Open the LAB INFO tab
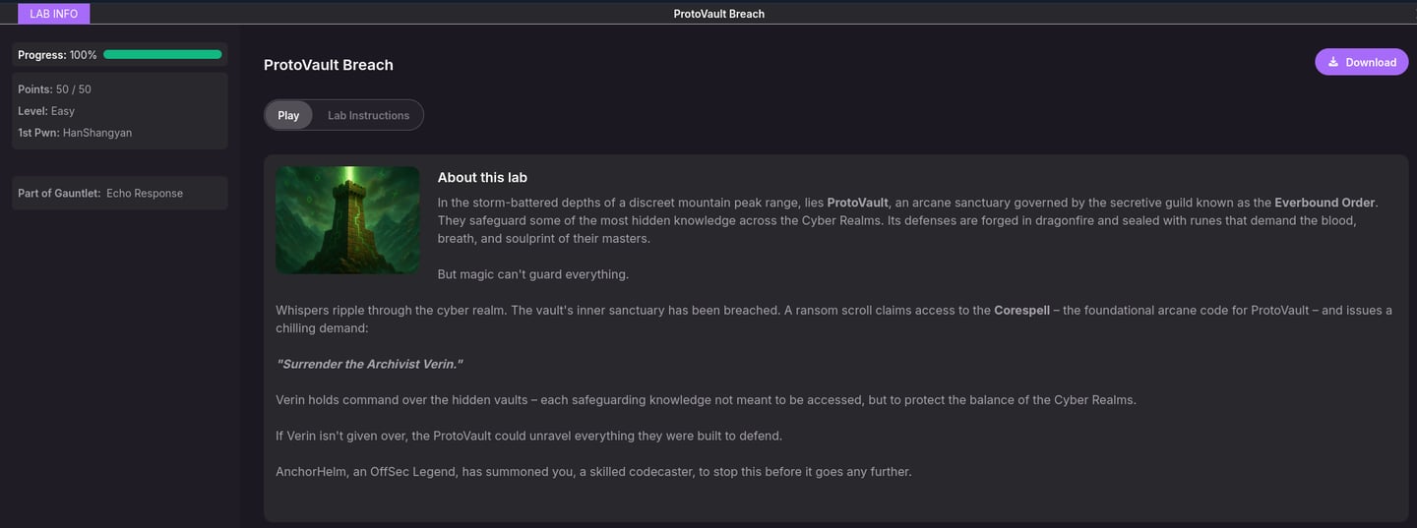The width and height of the screenshot is (1417, 528). [53, 14]
